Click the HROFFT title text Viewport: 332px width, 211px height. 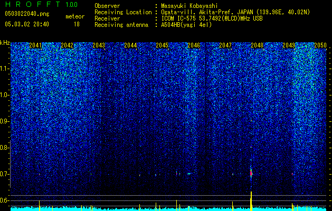pyautogui.click(x=33, y=4)
